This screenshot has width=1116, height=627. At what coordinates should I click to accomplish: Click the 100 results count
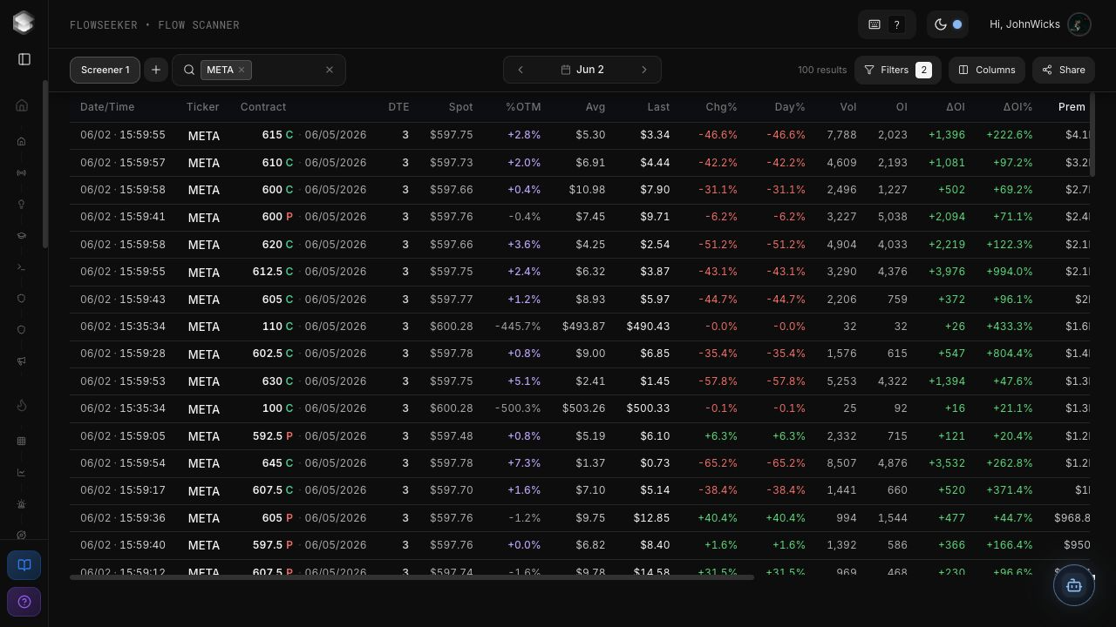[822, 70]
